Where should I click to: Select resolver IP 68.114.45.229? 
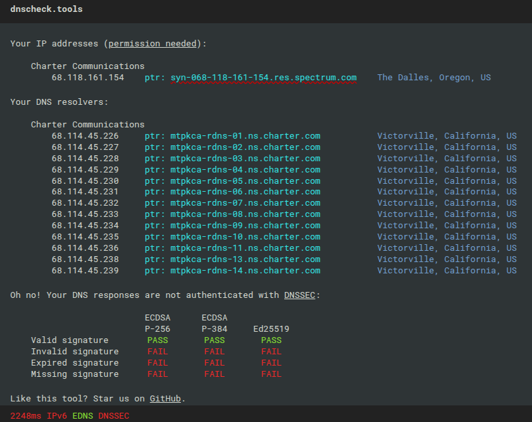point(85,170)
